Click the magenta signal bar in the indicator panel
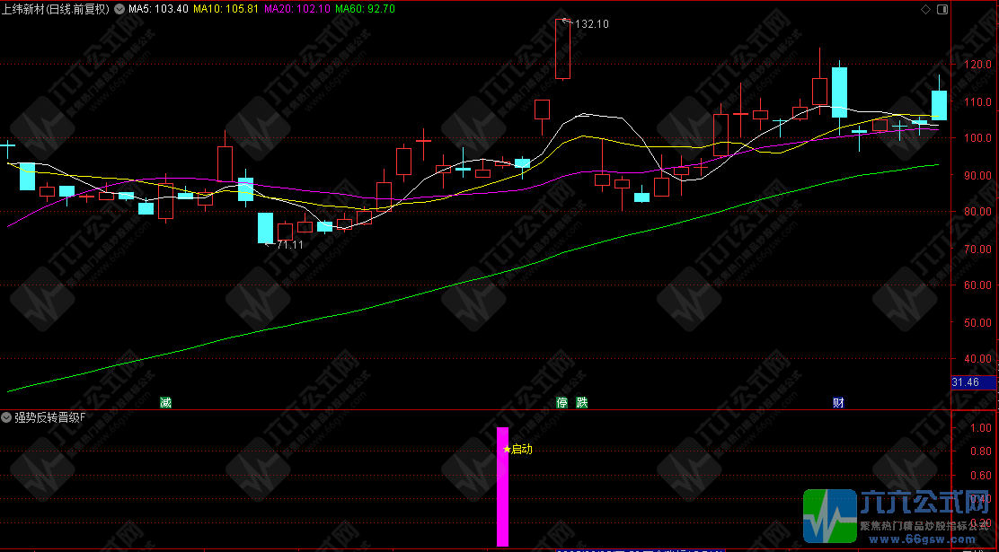 tap(502, 494)
